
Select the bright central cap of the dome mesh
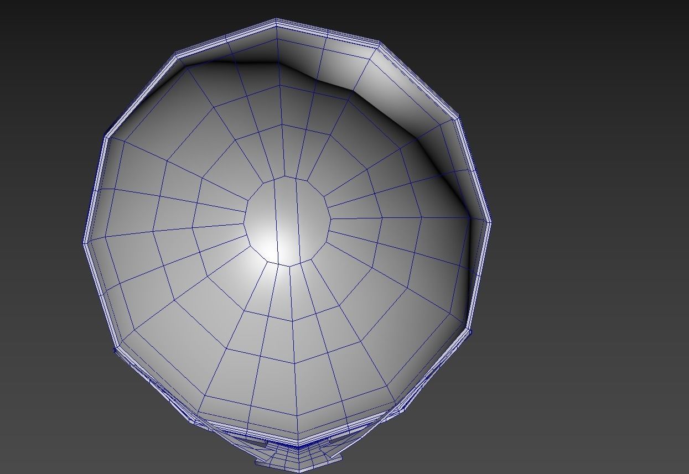[x=287, y=221]
